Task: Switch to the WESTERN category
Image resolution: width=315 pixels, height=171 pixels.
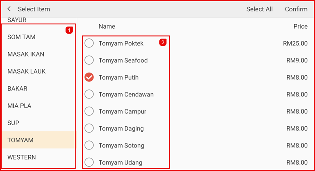Action: (x=22, y=157)
